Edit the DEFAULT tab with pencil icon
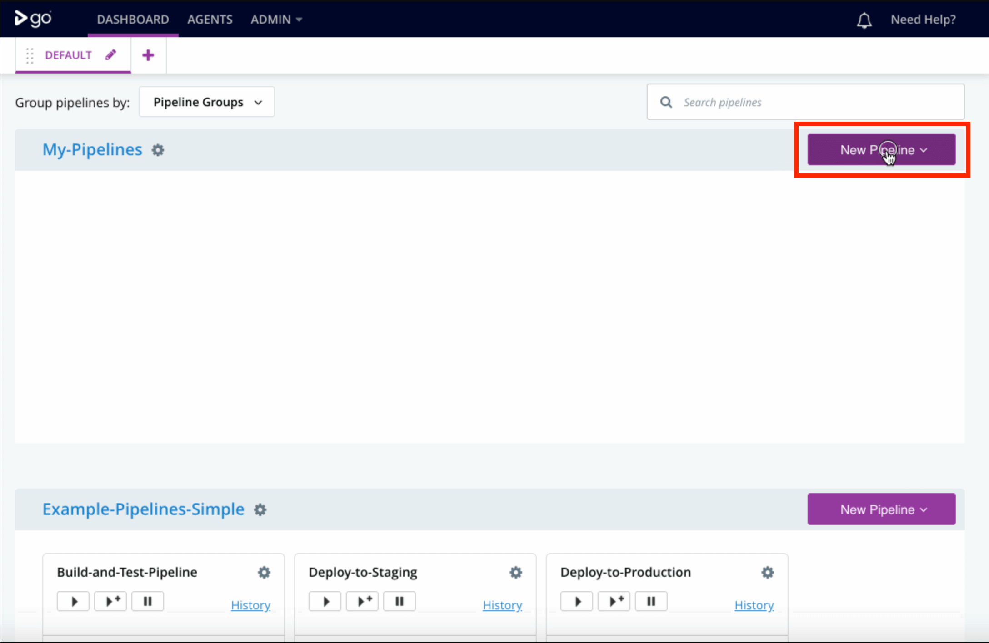The height and width of the screenshot is (643, 989). tap(110, 55)
